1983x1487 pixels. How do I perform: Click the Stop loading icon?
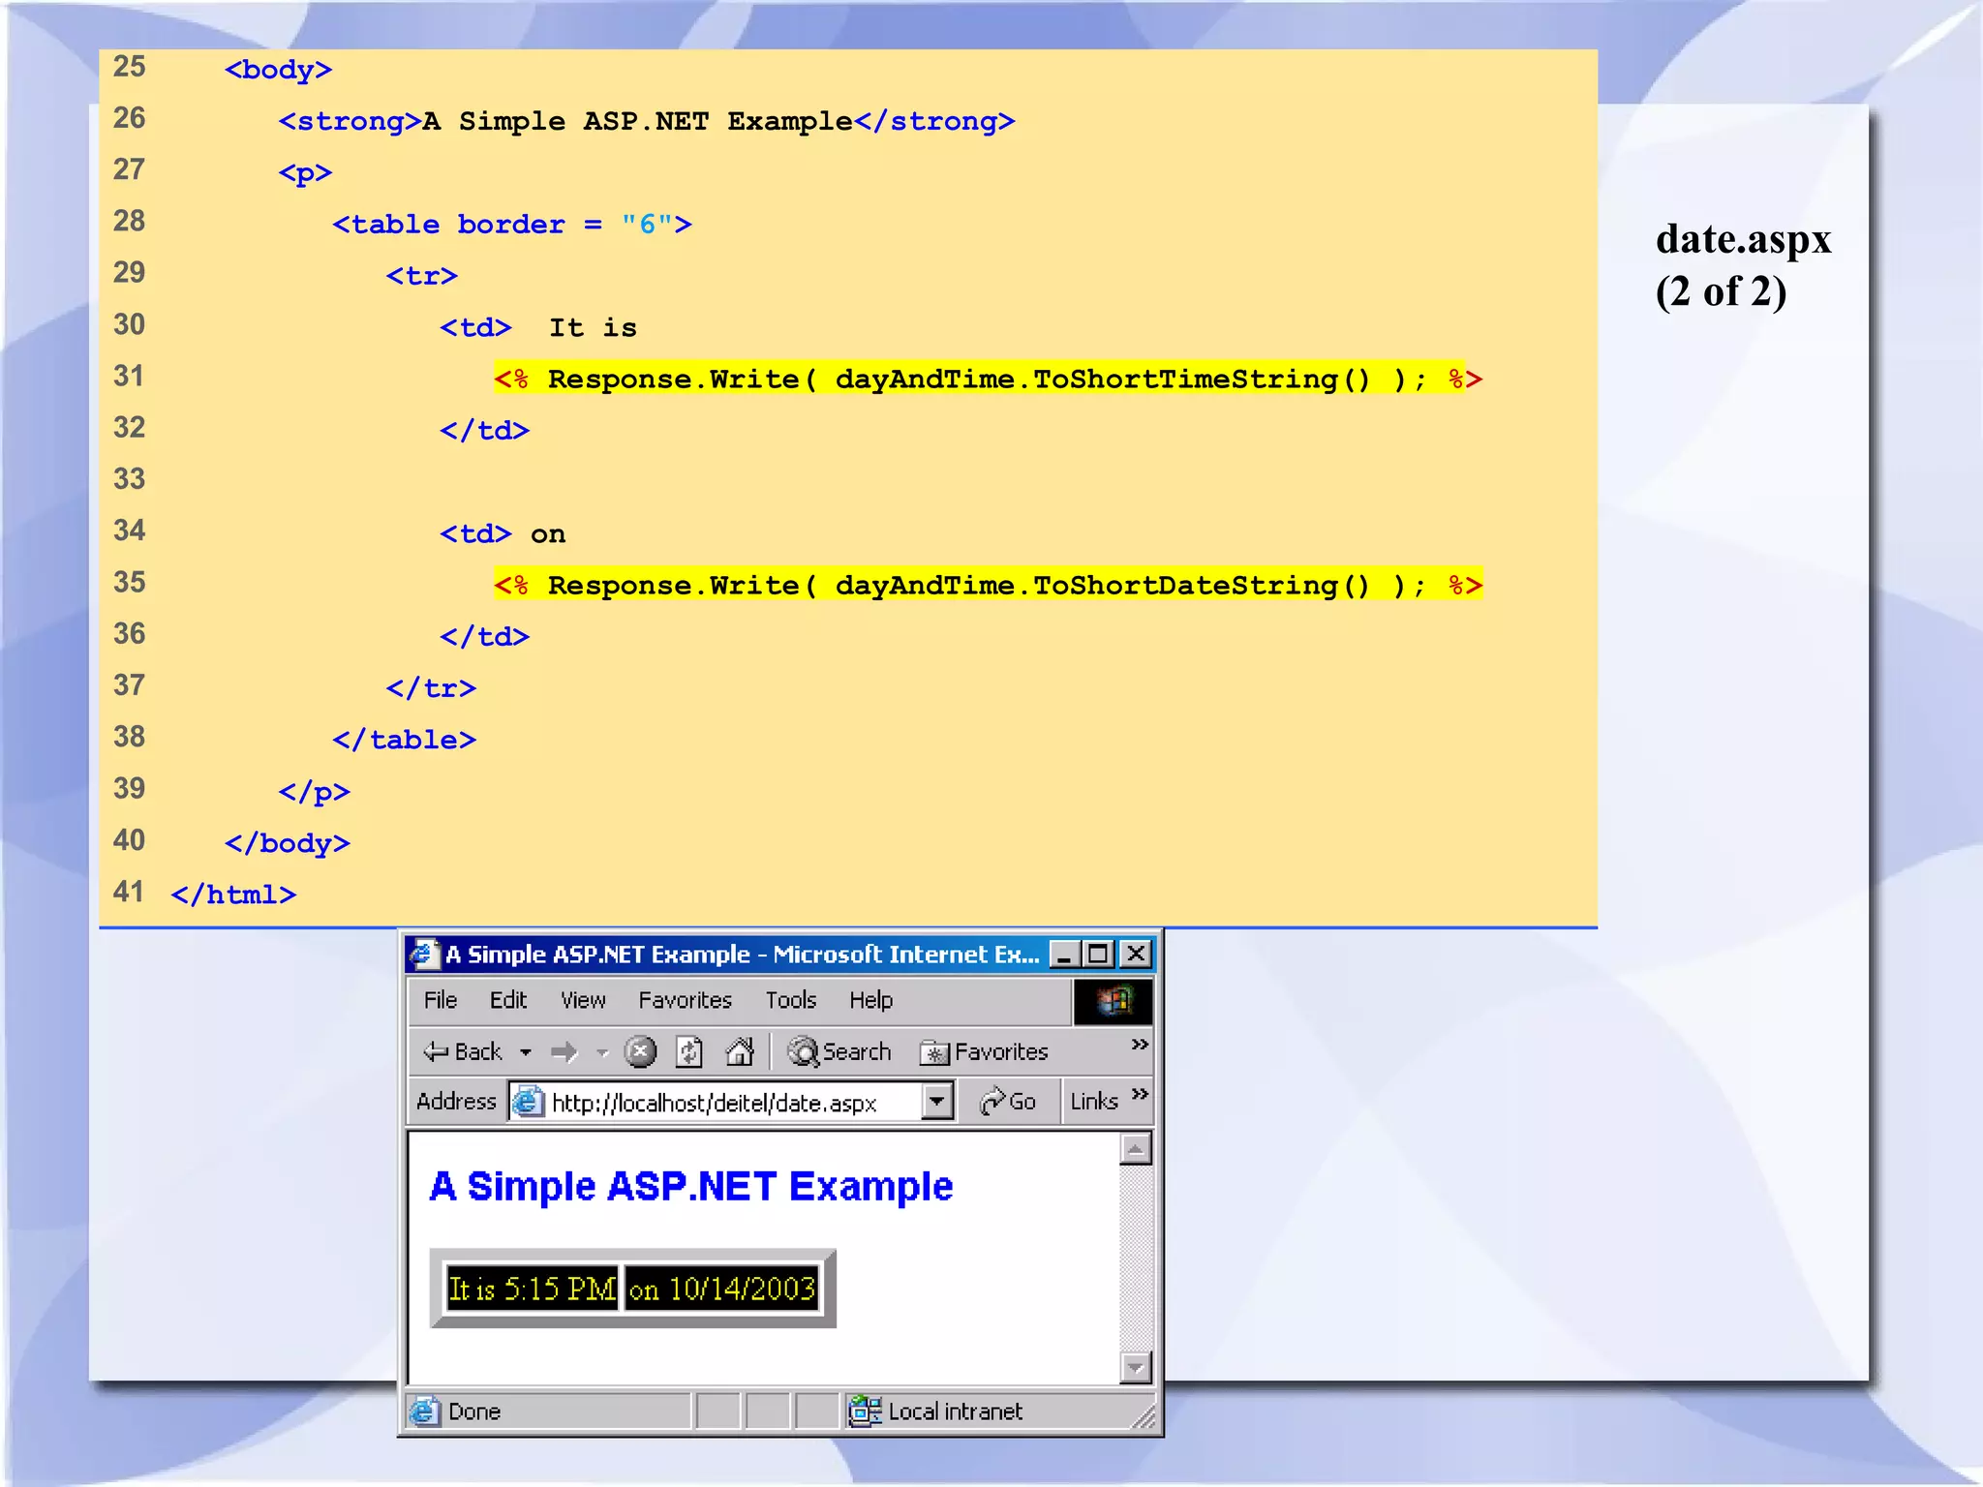point(640,1051)
